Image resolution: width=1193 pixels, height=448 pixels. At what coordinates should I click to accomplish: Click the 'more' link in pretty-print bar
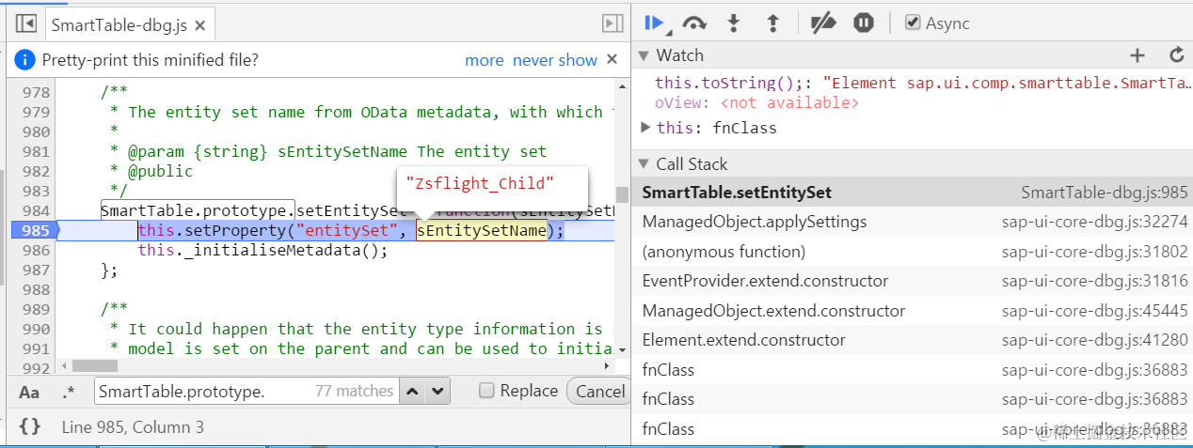[485, 60]
